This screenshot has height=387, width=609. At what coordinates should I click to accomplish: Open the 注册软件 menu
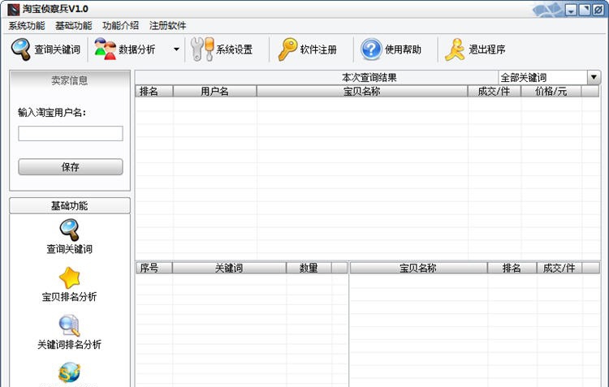[167, 26]
